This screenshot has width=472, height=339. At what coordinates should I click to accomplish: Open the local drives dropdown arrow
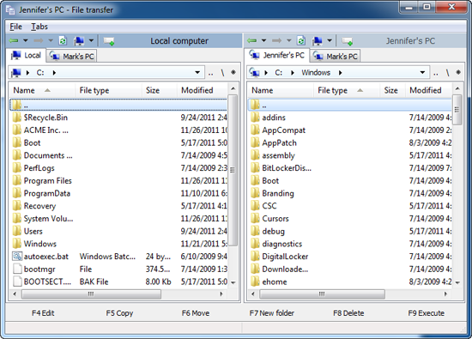pyautogui.click(x=91, y=40)
